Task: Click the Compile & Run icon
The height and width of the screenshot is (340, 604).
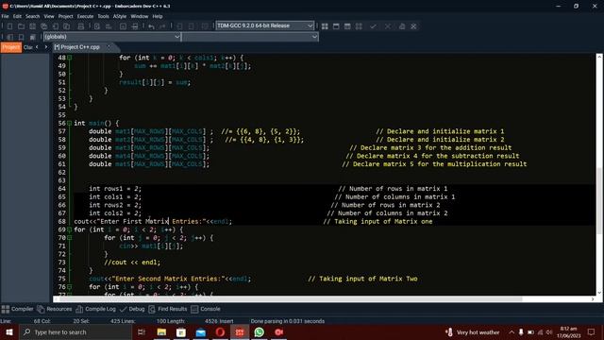Action: pyautogui.click(x=347, y=26)
